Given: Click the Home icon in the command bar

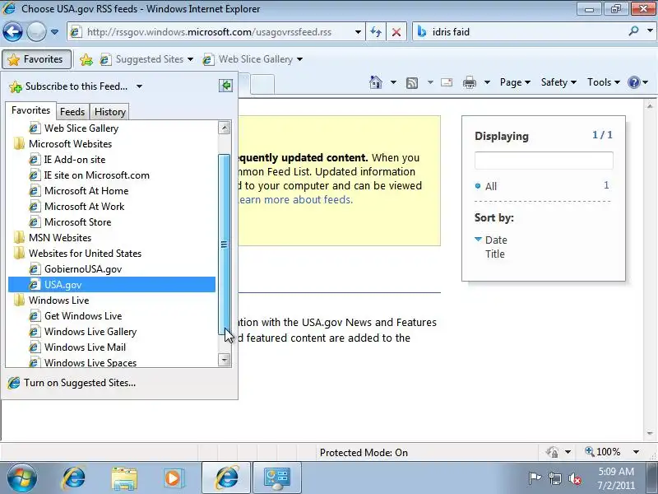Looking at the screenshot, I should (376, 82).
